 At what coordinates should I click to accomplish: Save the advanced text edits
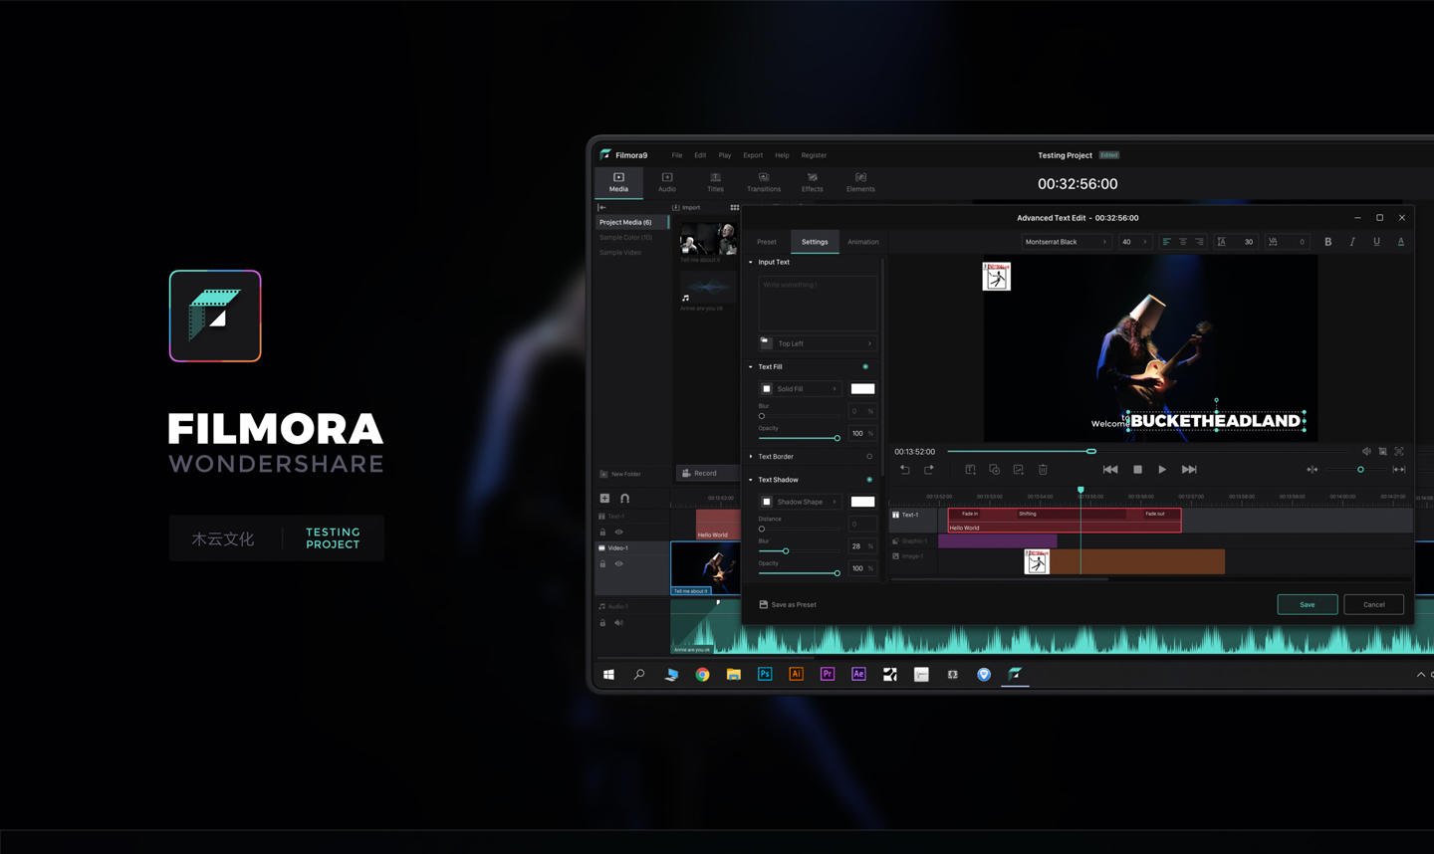tap(1308, 604)
